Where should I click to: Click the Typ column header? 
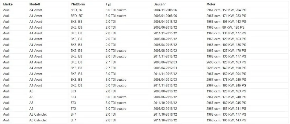108,4
